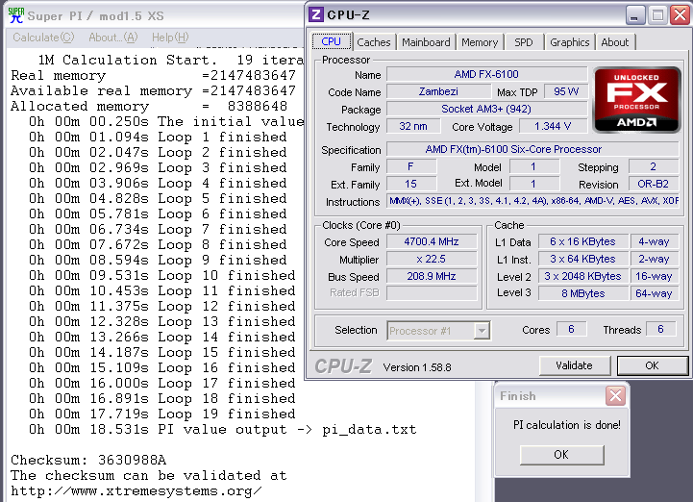Click the Super PI application icon

pyautogui.click(x=16, y=15)
